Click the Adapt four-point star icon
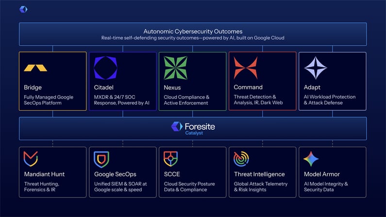This screenshot has width=386, height=217. [316, 68]
